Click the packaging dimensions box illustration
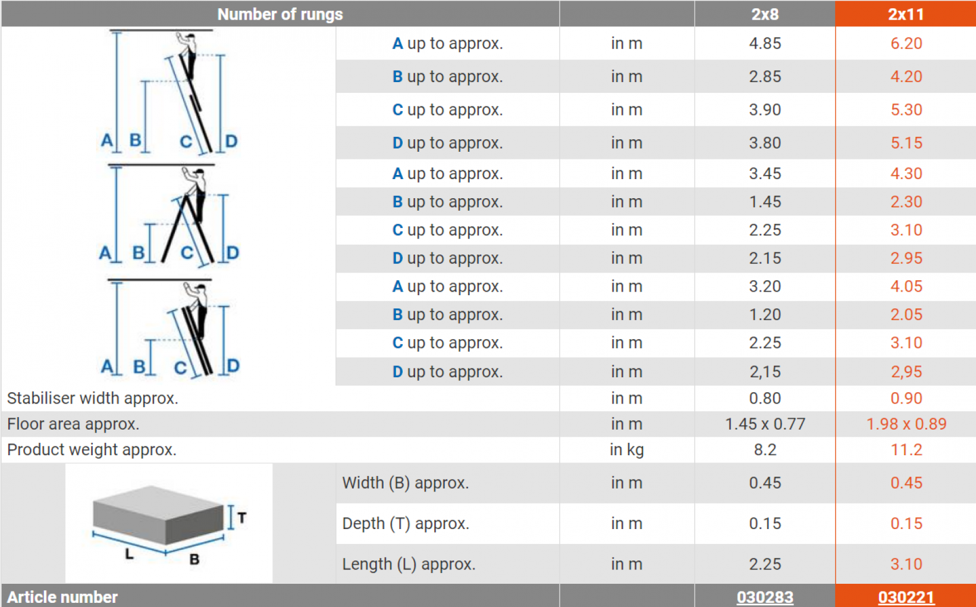 pyautogui.click(x=169, y=523)
